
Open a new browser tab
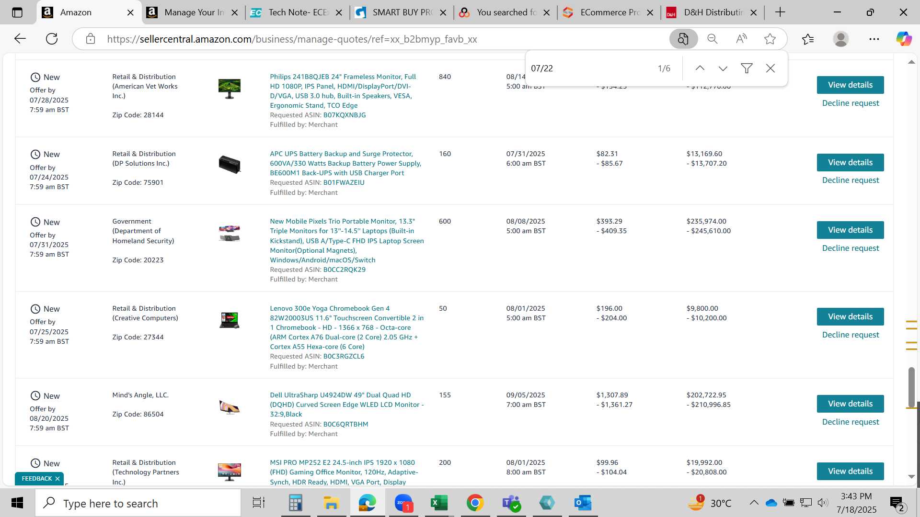click(780, 12)
